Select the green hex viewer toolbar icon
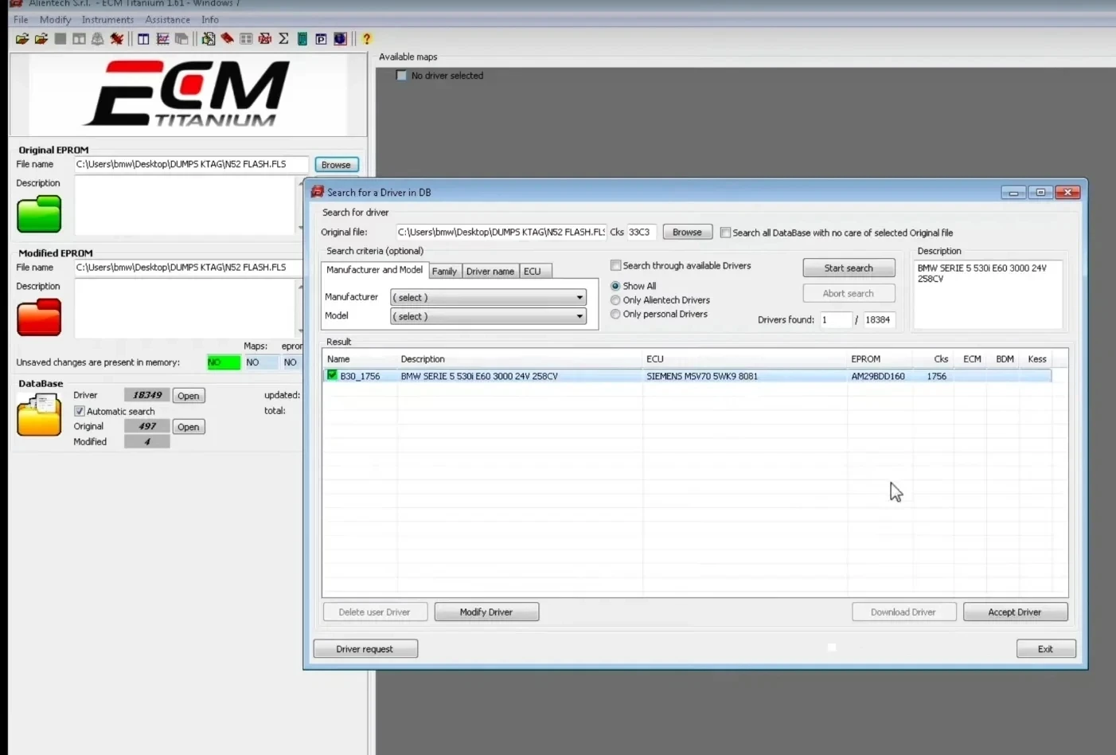Viewport: 1116px width, 755px height. (302, 38)
